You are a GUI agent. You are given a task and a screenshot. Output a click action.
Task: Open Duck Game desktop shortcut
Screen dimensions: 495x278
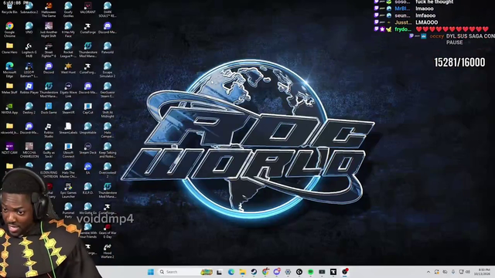coord(49,108)
